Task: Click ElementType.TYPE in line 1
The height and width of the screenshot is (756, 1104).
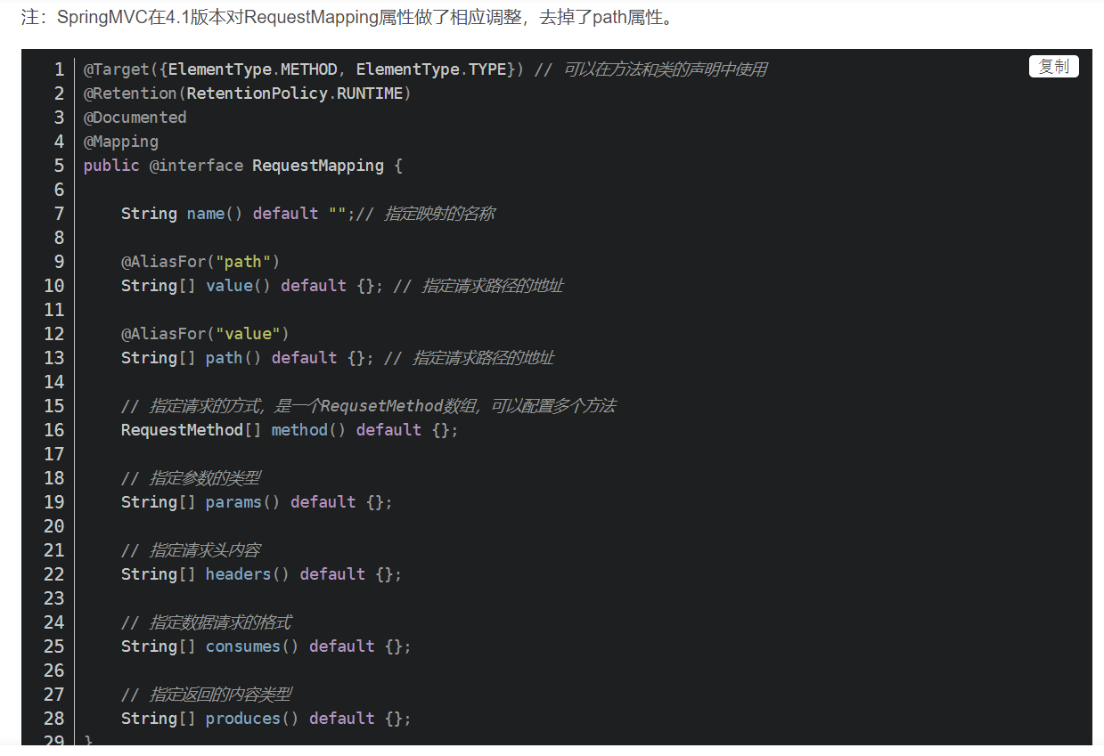Action: tap(431, 69)
